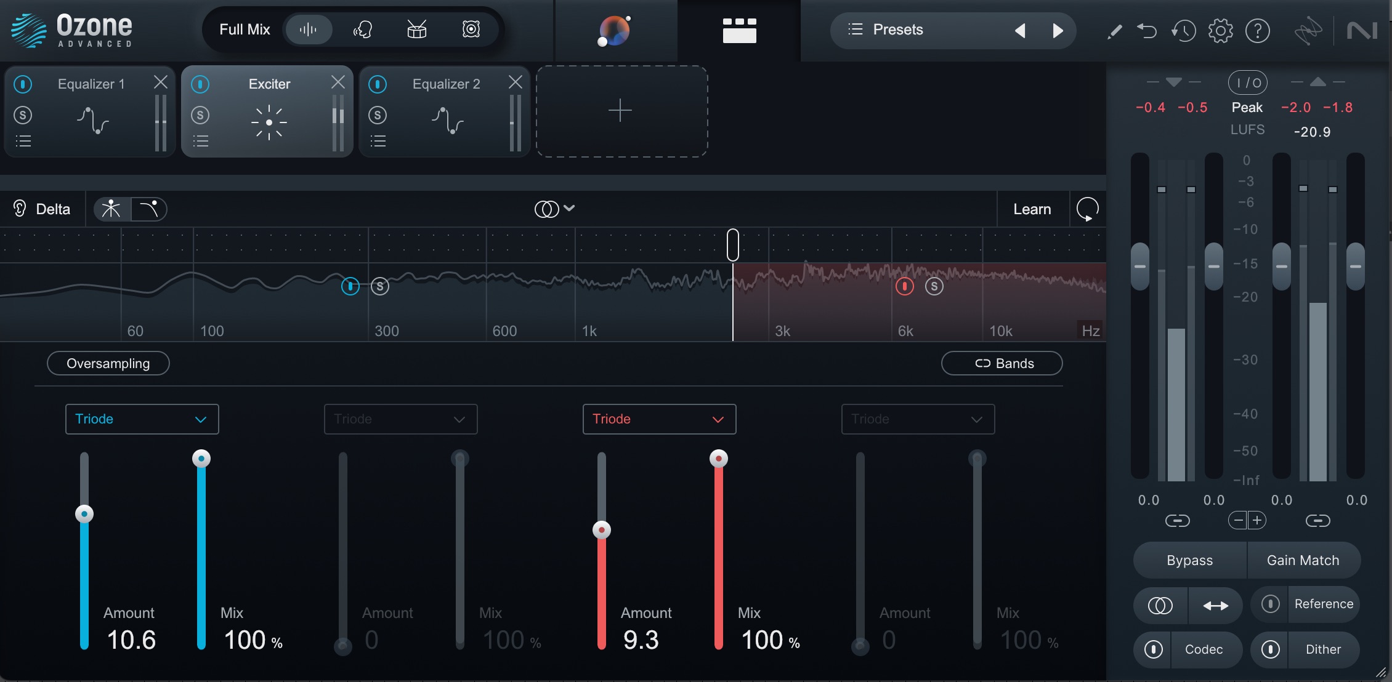1392x682 pixels.
Task: Open Equalizer 1 module presets list icon
Action: tap(23, 141)
